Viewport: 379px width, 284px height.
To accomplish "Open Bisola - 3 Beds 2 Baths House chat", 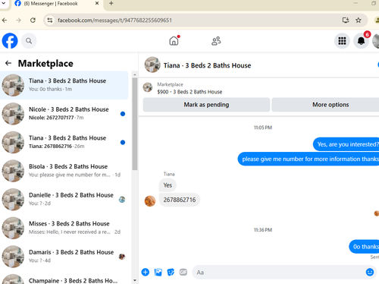I will click(x=64, y=171).
